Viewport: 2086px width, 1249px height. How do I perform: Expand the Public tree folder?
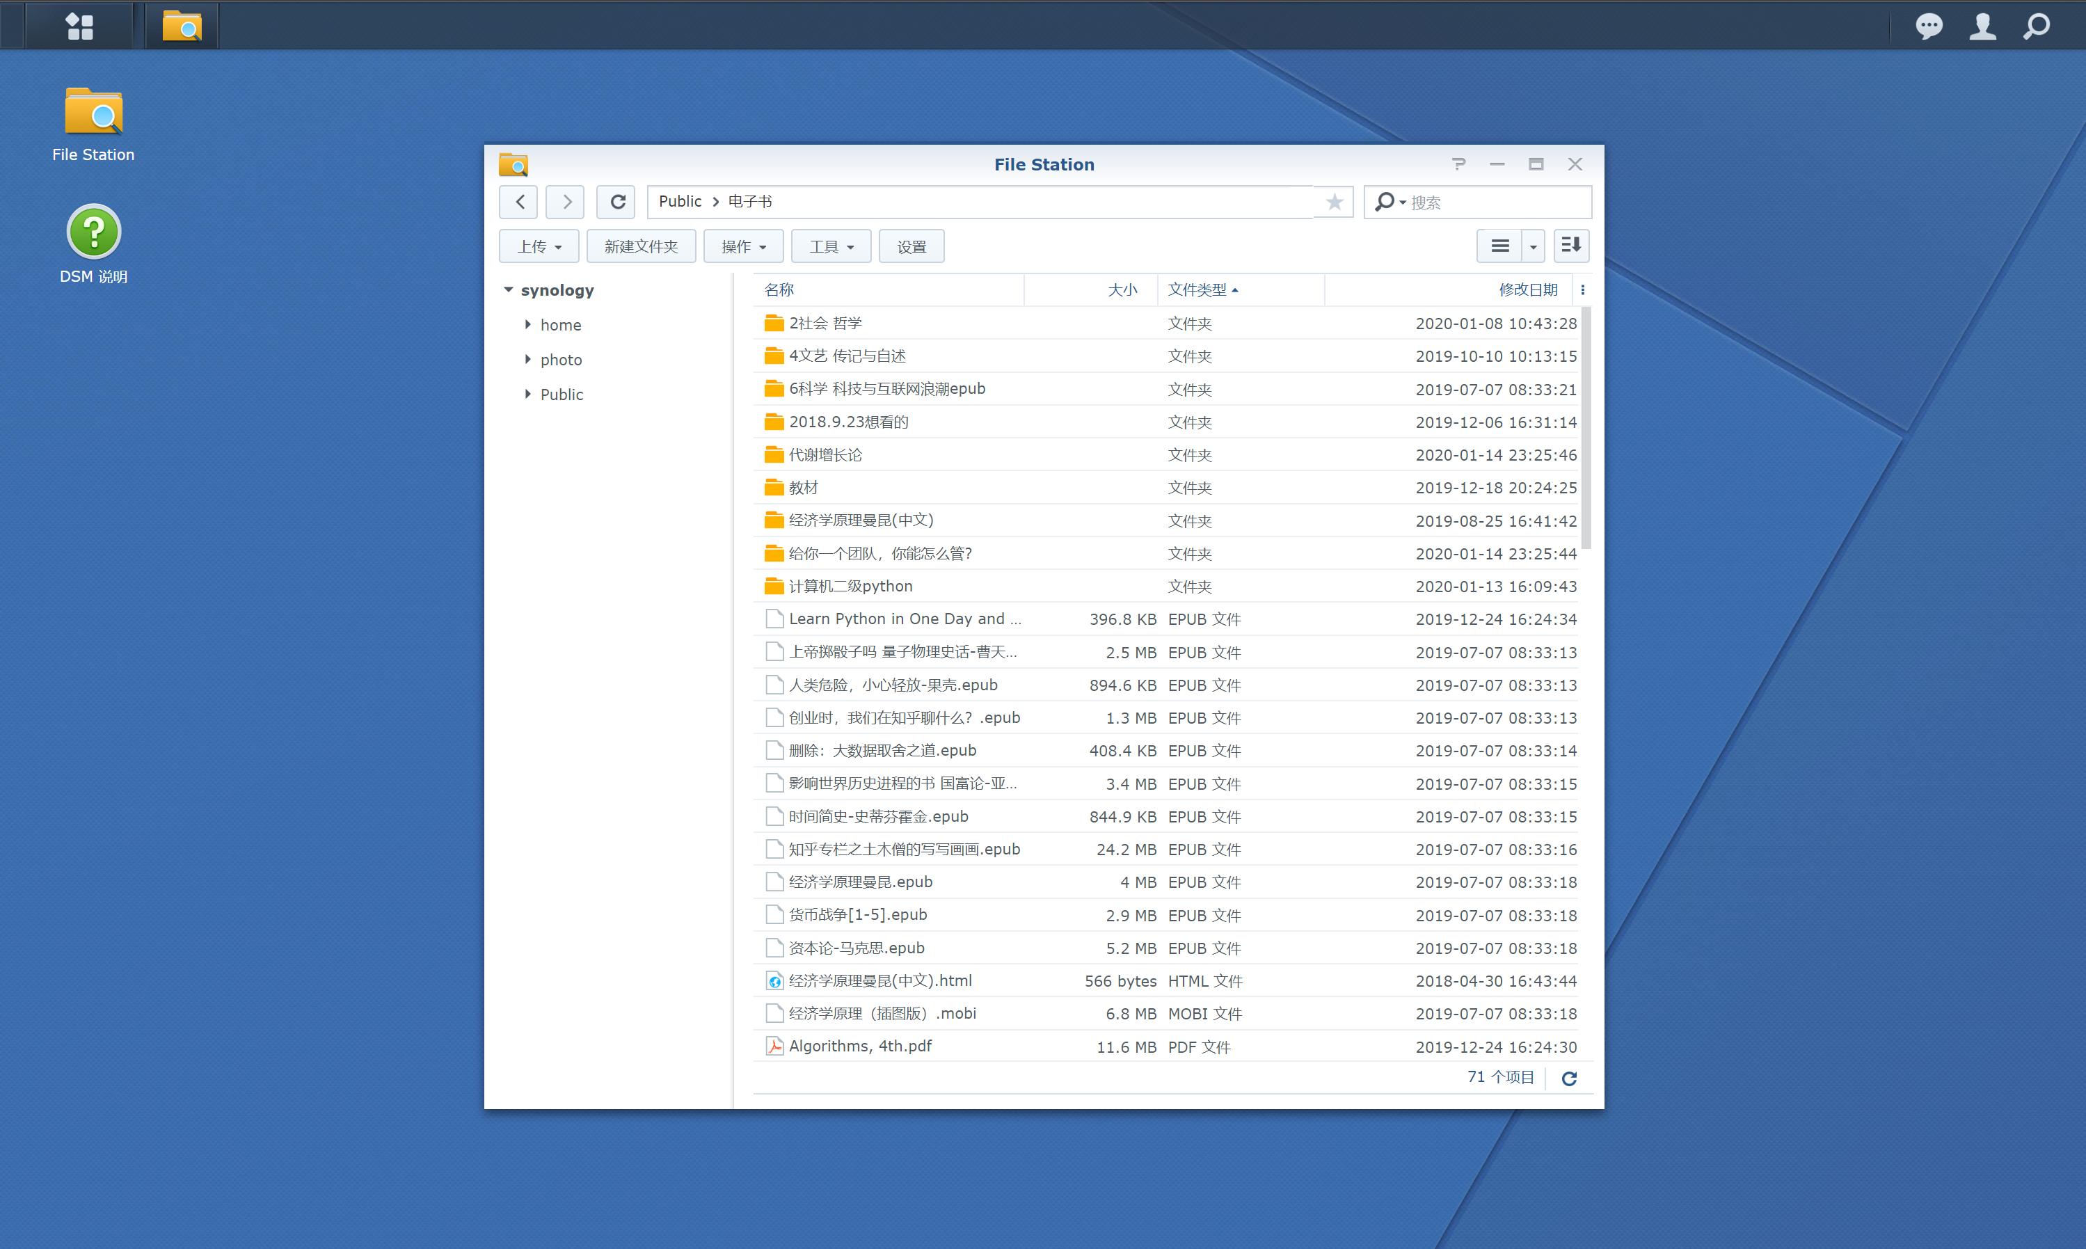[527, 394]
